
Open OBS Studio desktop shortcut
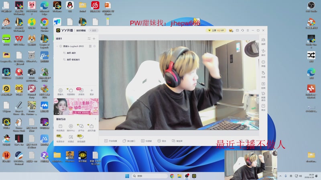[x=311, y=7]
